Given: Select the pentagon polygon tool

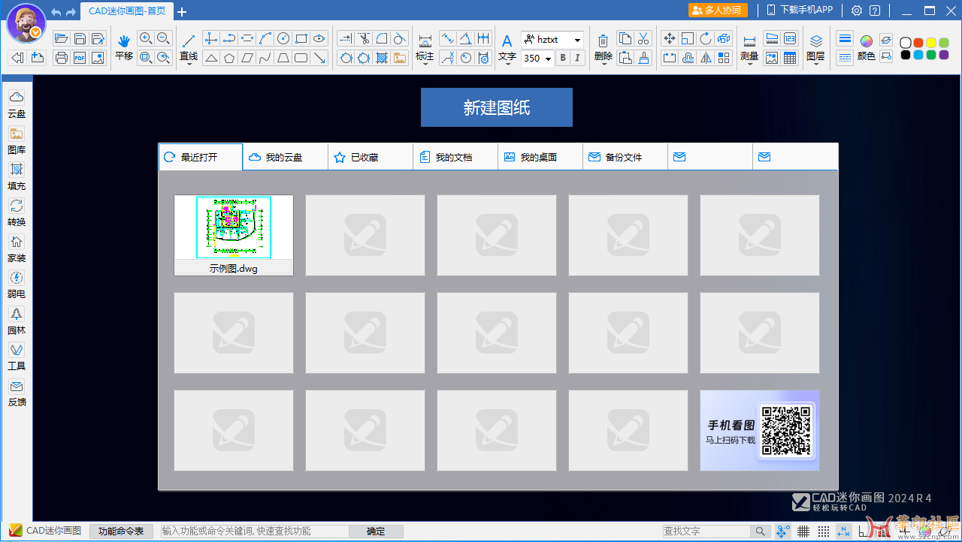Looking at the screenshot, I should pos(229,58).
